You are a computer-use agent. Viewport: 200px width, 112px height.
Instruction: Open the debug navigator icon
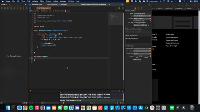[20, 8]
